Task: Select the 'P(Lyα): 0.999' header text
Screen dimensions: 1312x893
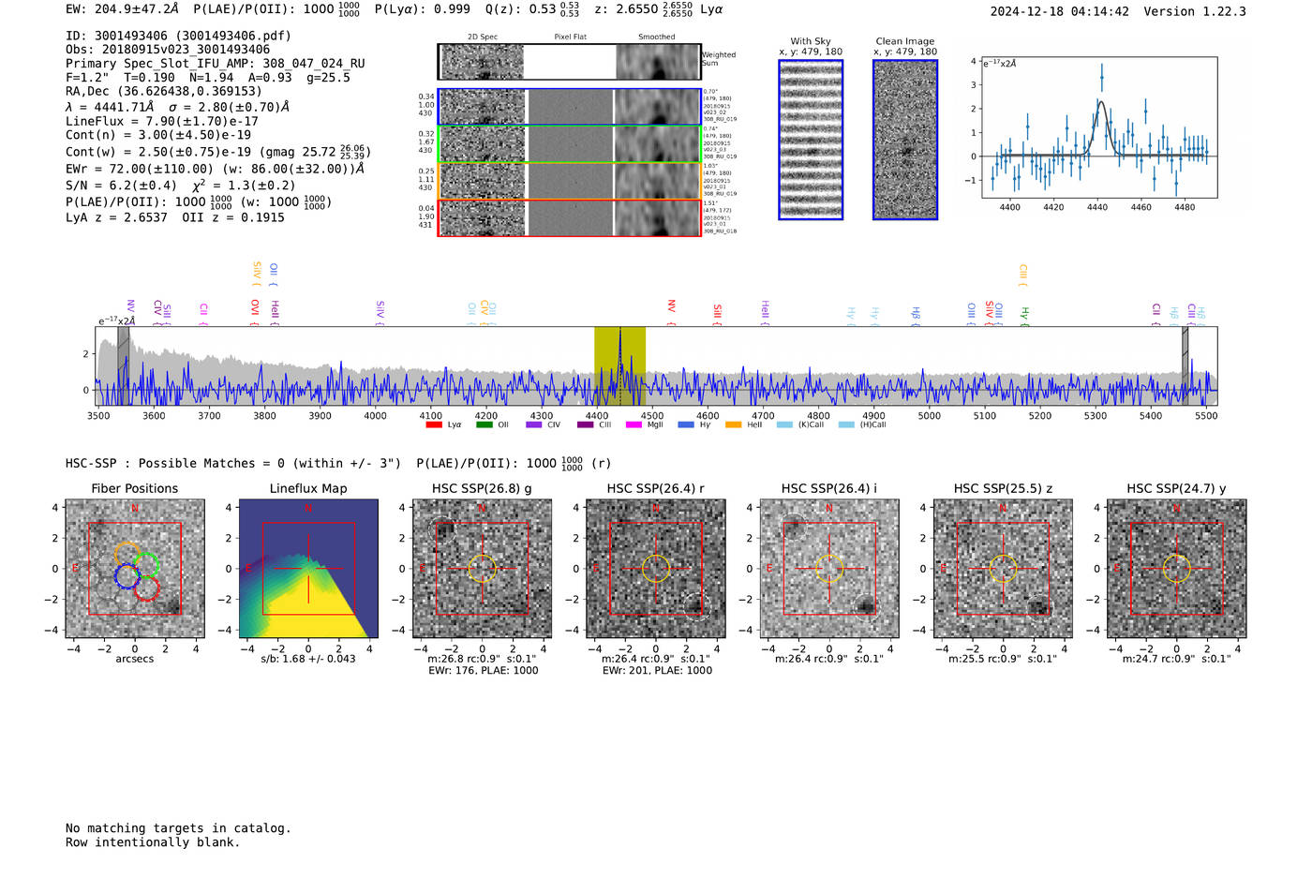Action: coord(423,9)
